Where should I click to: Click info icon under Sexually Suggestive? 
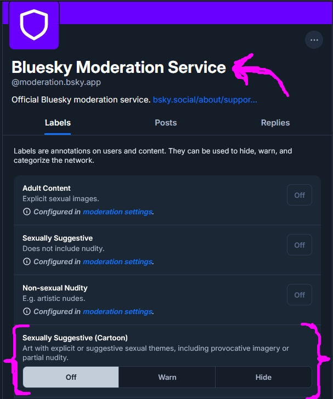coord(27,261)
